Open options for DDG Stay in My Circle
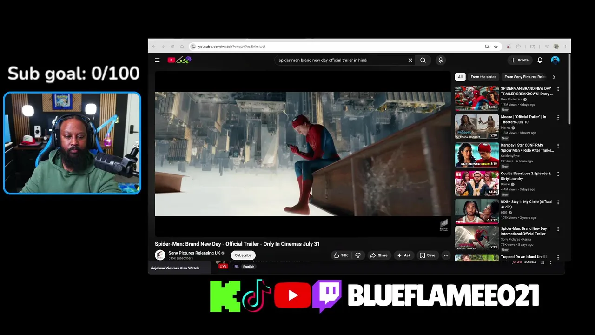Viewport: 595px width, 335px height. coord(558,202)
